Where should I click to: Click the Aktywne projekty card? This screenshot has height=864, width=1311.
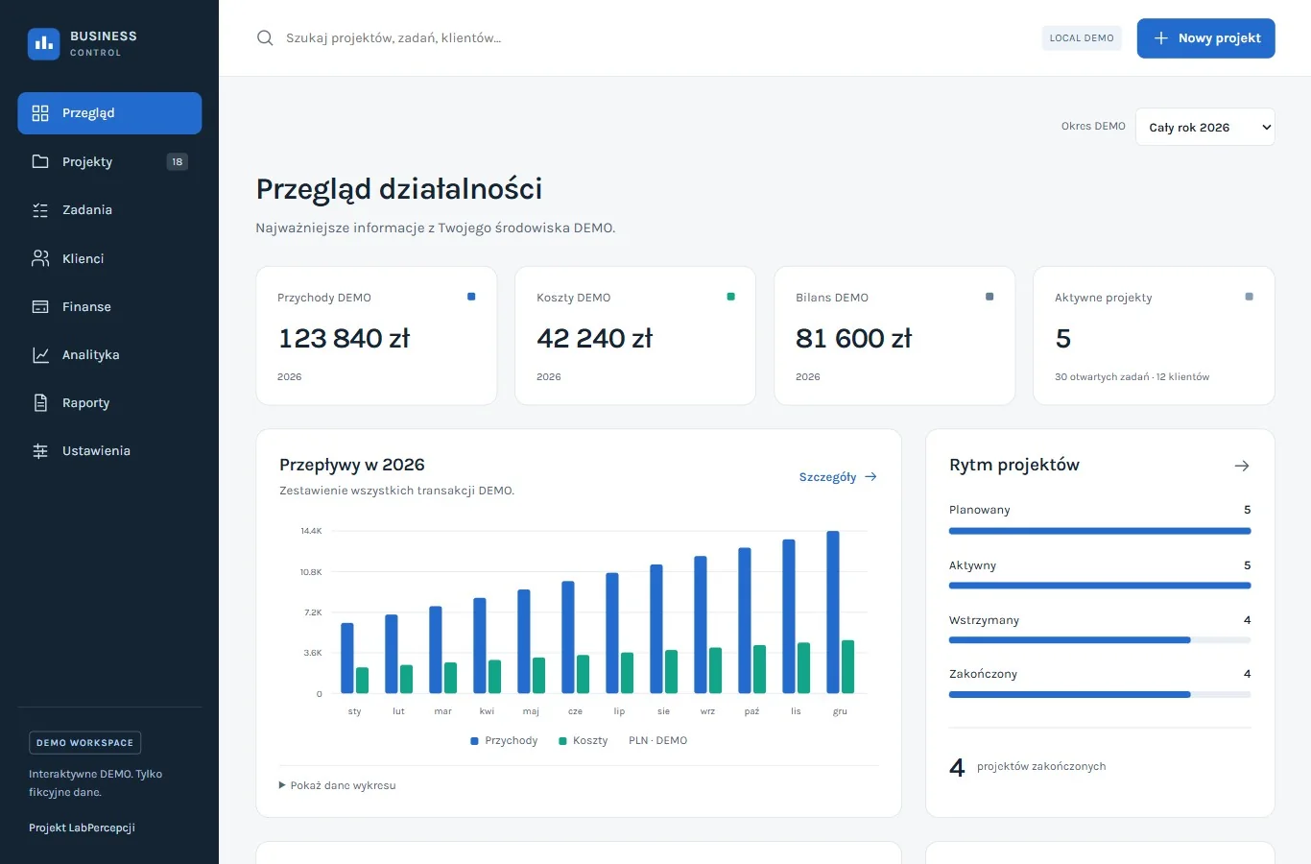[x=1154, y=336]
